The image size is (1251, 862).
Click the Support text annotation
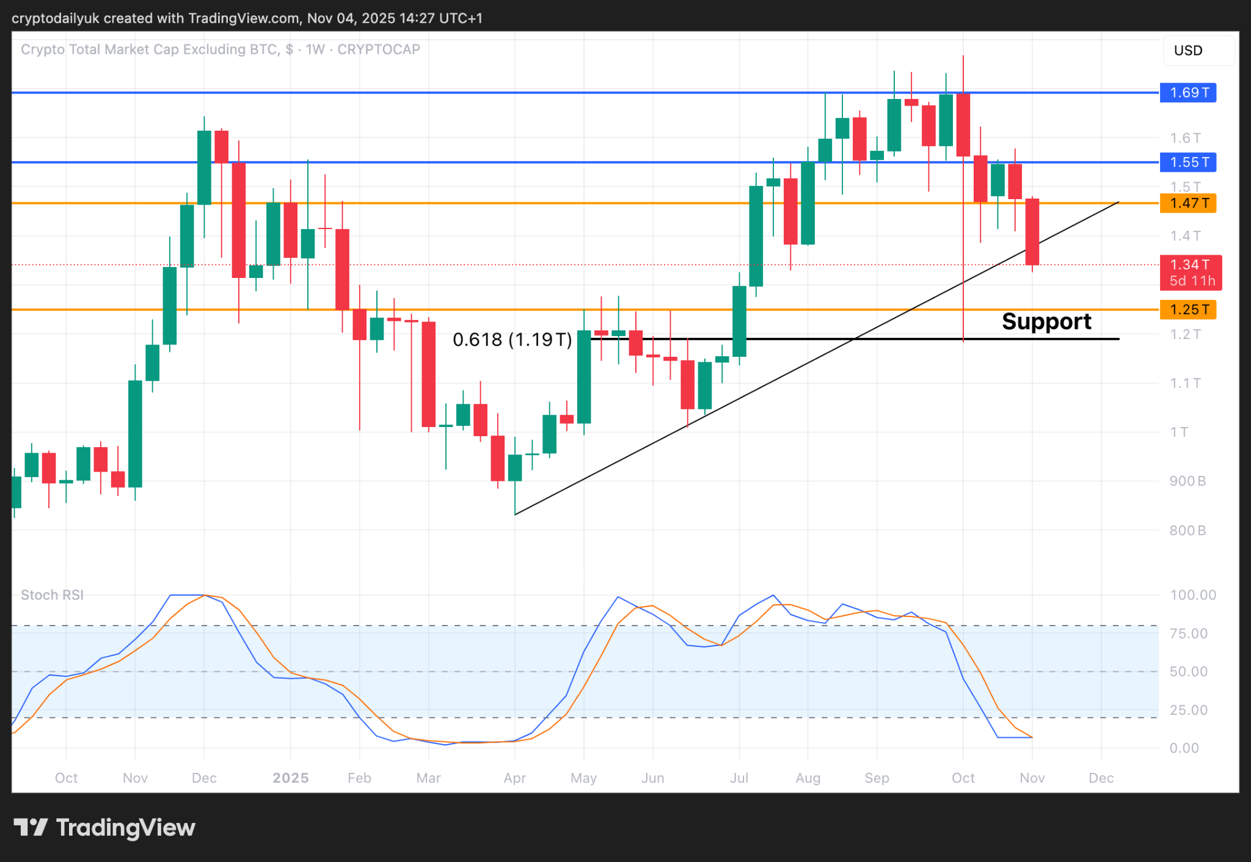(1046, 321)
